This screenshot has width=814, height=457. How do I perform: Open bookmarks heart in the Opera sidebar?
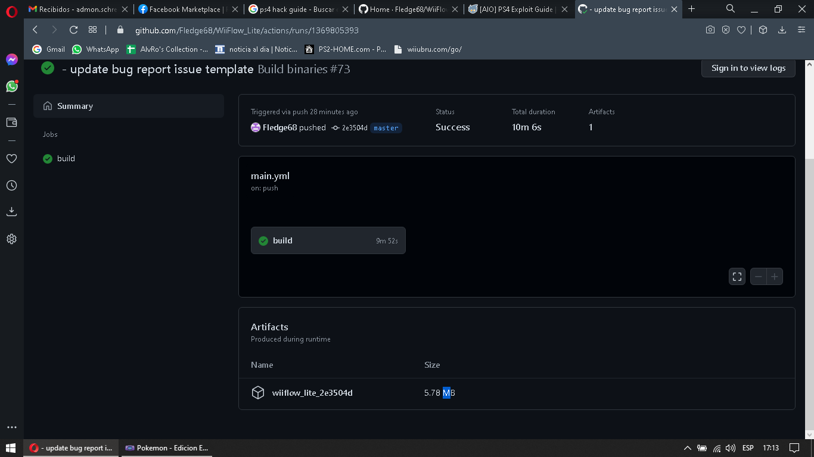[x=11, y=158]
